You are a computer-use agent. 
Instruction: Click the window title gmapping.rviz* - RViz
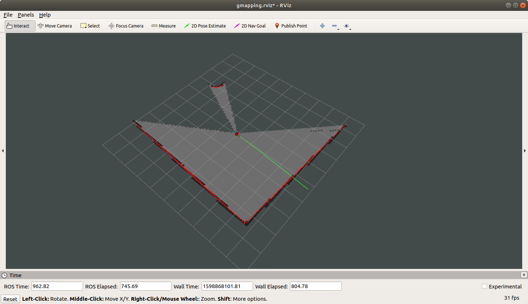[x=264, y=5]
